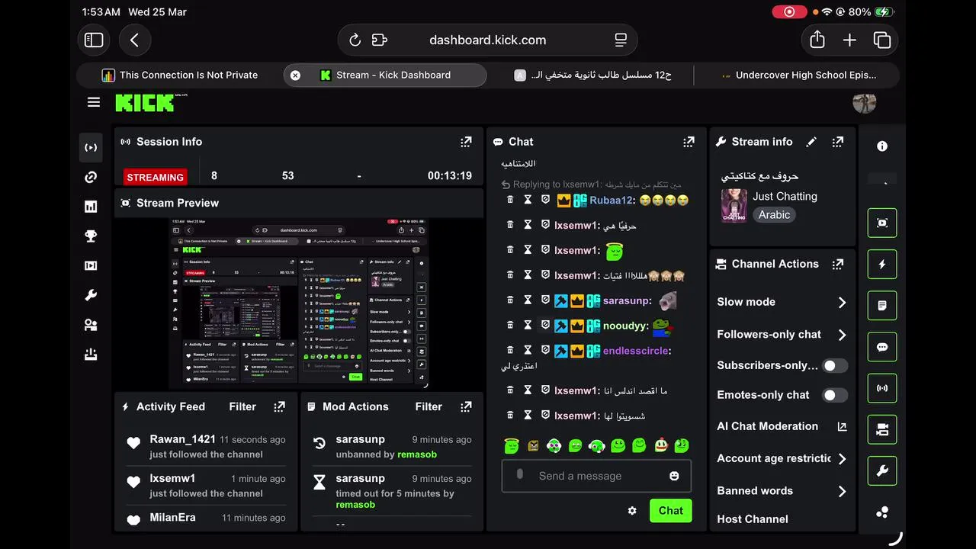Expand Banned words settings
Screen dimensions: 976x549
point(842,492)
